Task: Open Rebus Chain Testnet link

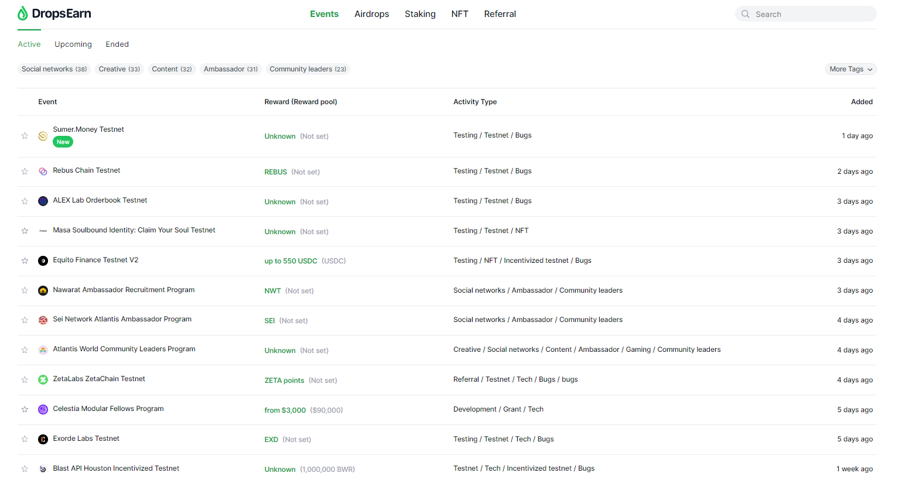Action: (87, 170)
